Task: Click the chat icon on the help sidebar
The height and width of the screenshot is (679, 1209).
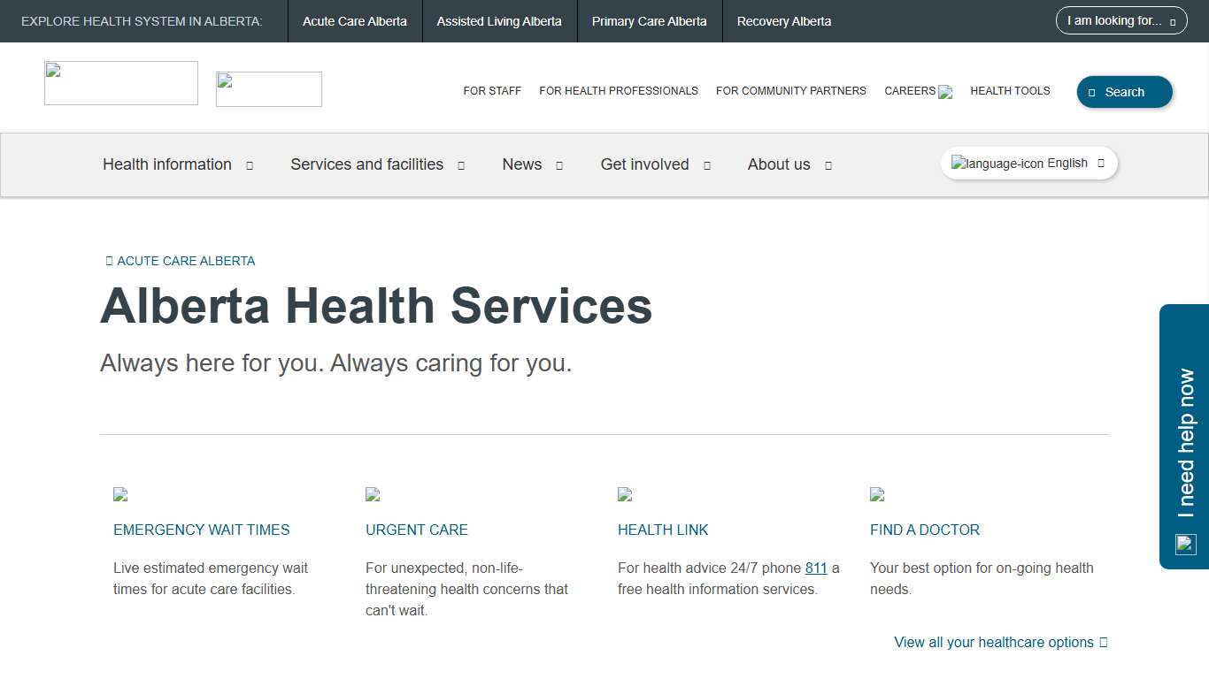Action: point(1184,545)
